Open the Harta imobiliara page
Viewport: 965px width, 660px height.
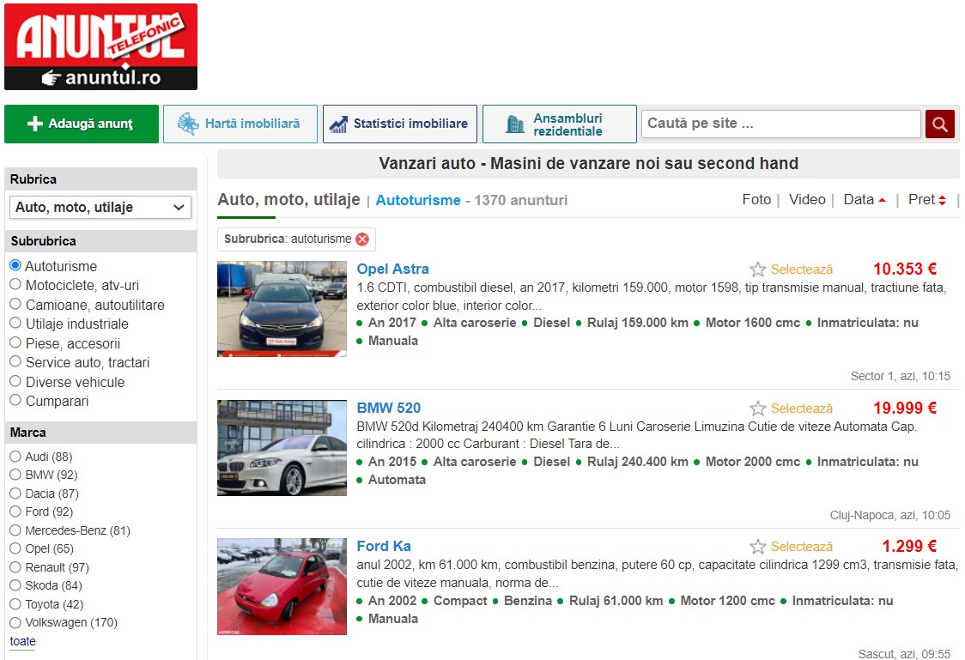coord(240,124)
